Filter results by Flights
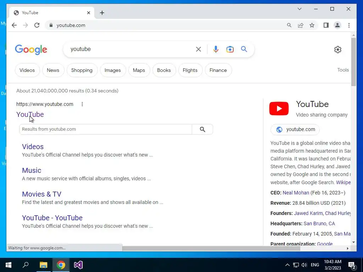 click(x=190, y=70)
